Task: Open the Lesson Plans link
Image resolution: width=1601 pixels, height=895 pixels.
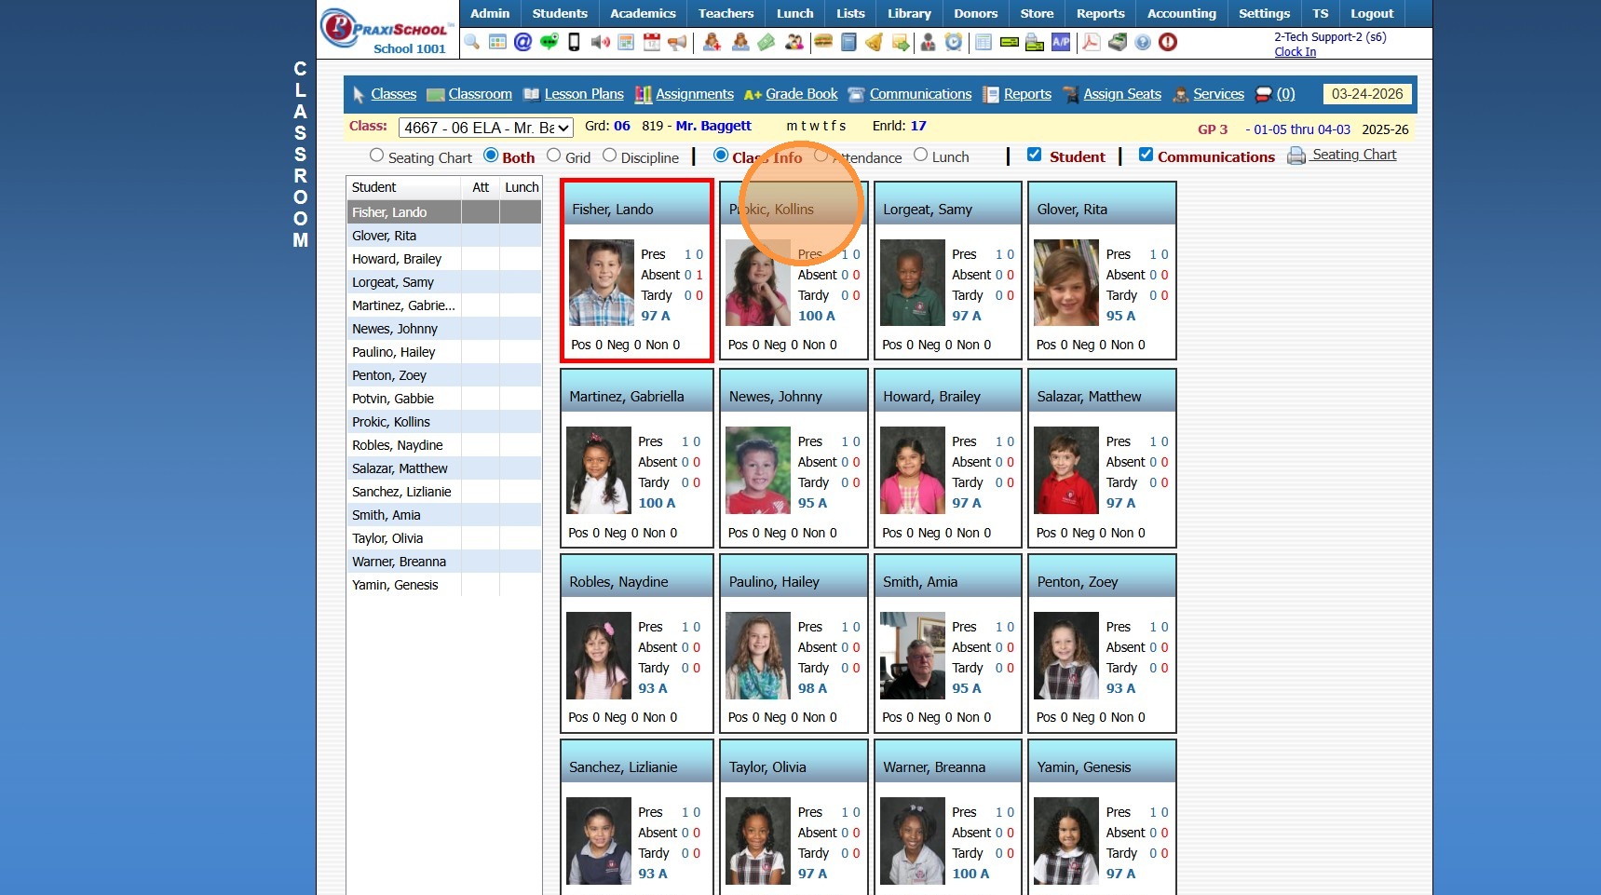Action: tap(584, 94)
